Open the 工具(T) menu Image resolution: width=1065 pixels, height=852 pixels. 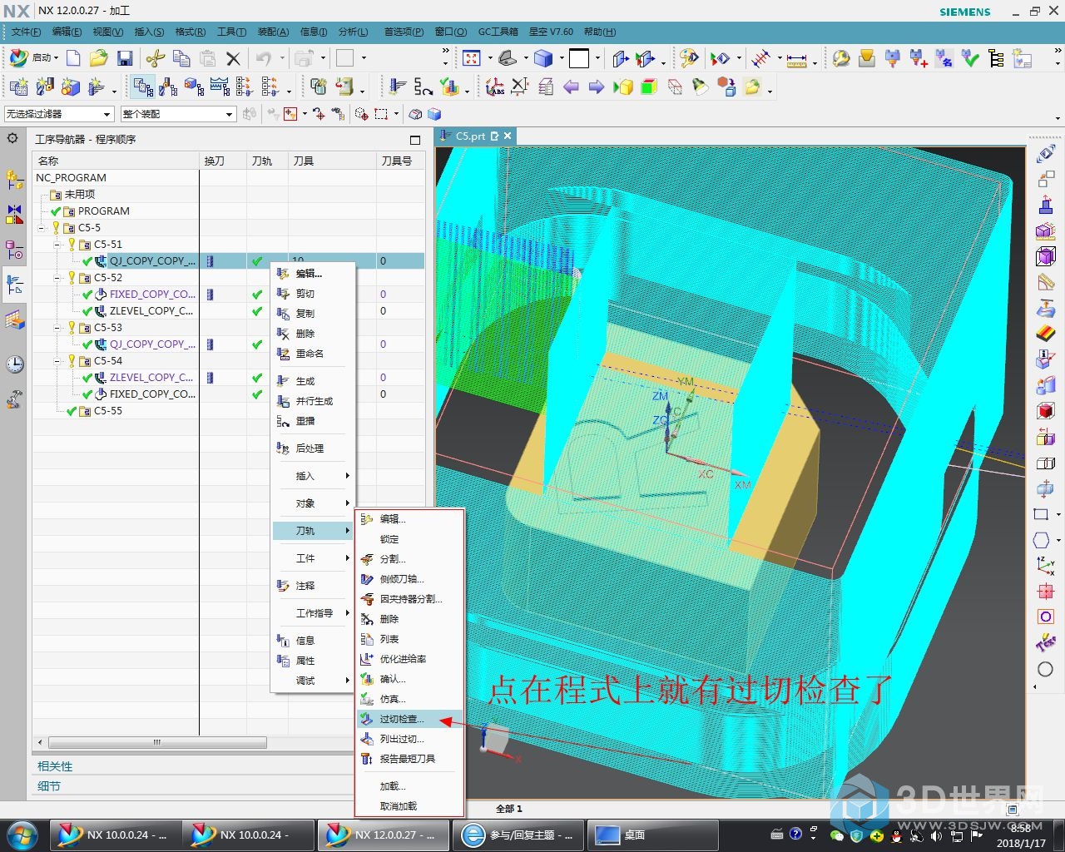click(231, 32)
